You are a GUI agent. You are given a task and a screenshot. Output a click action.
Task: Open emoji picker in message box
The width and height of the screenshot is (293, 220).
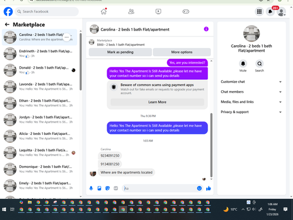[199, 188]
